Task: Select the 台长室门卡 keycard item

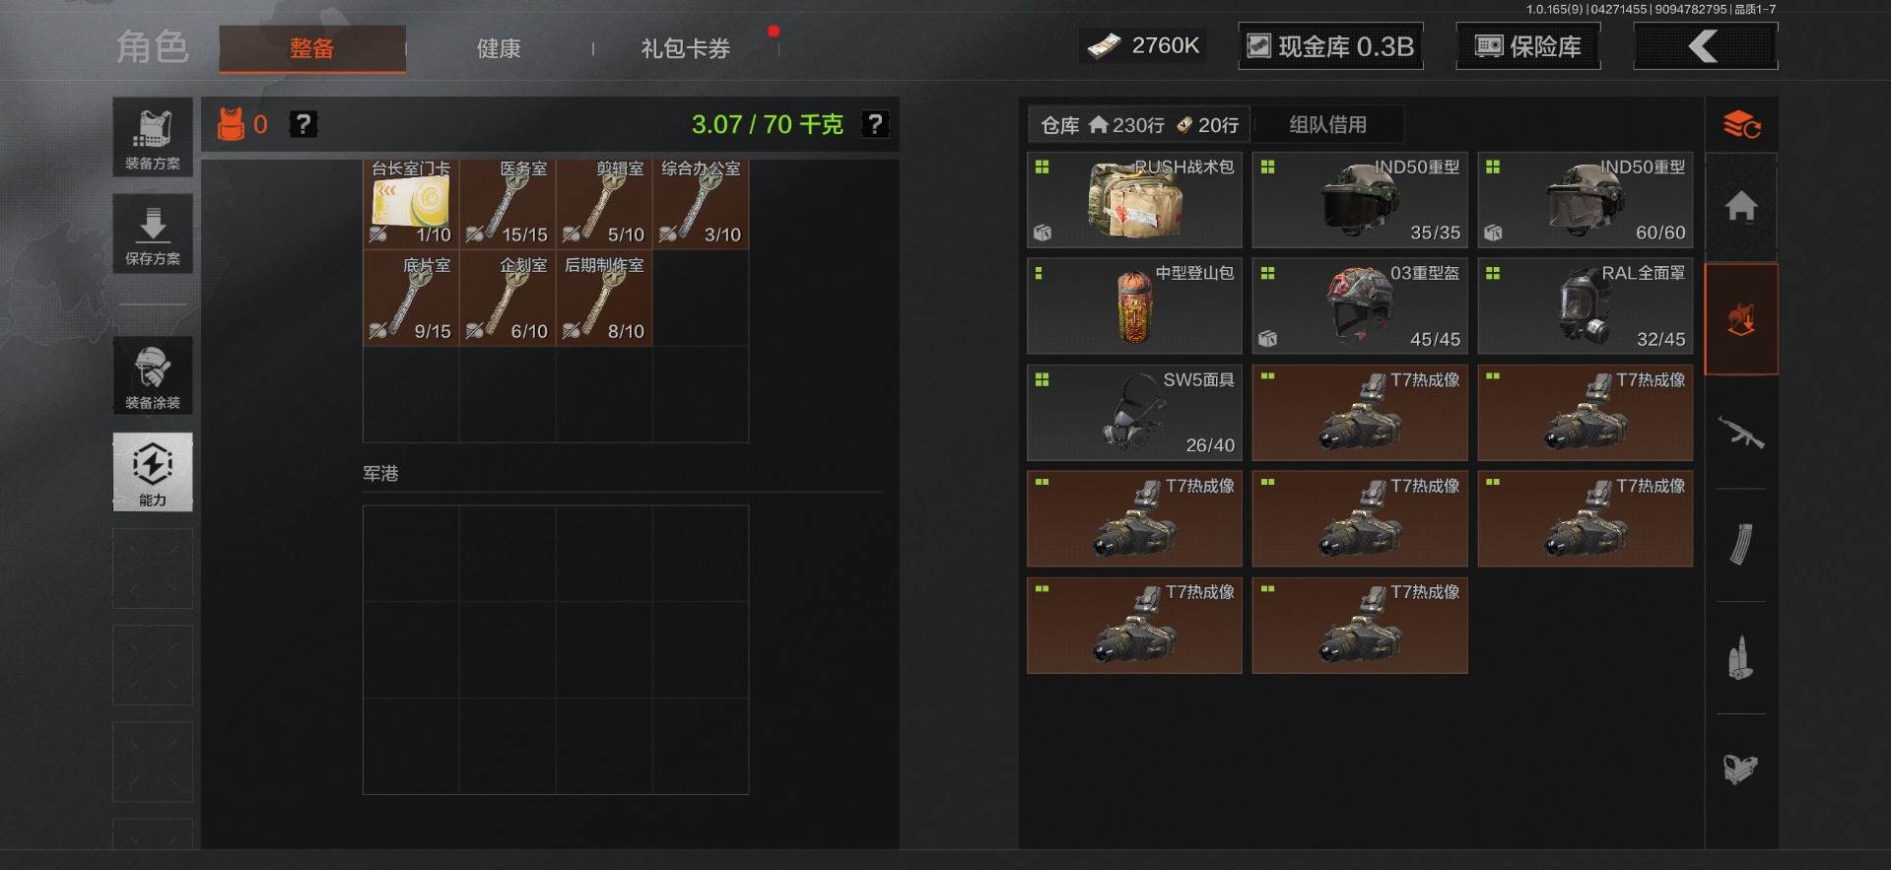Action: click(411, 202)
